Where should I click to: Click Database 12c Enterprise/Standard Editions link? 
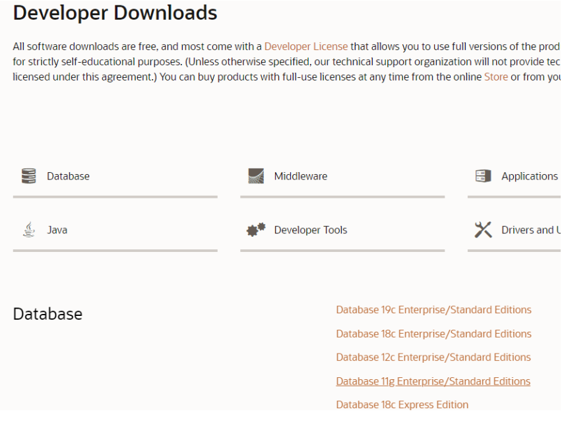[x=433, y=357]
